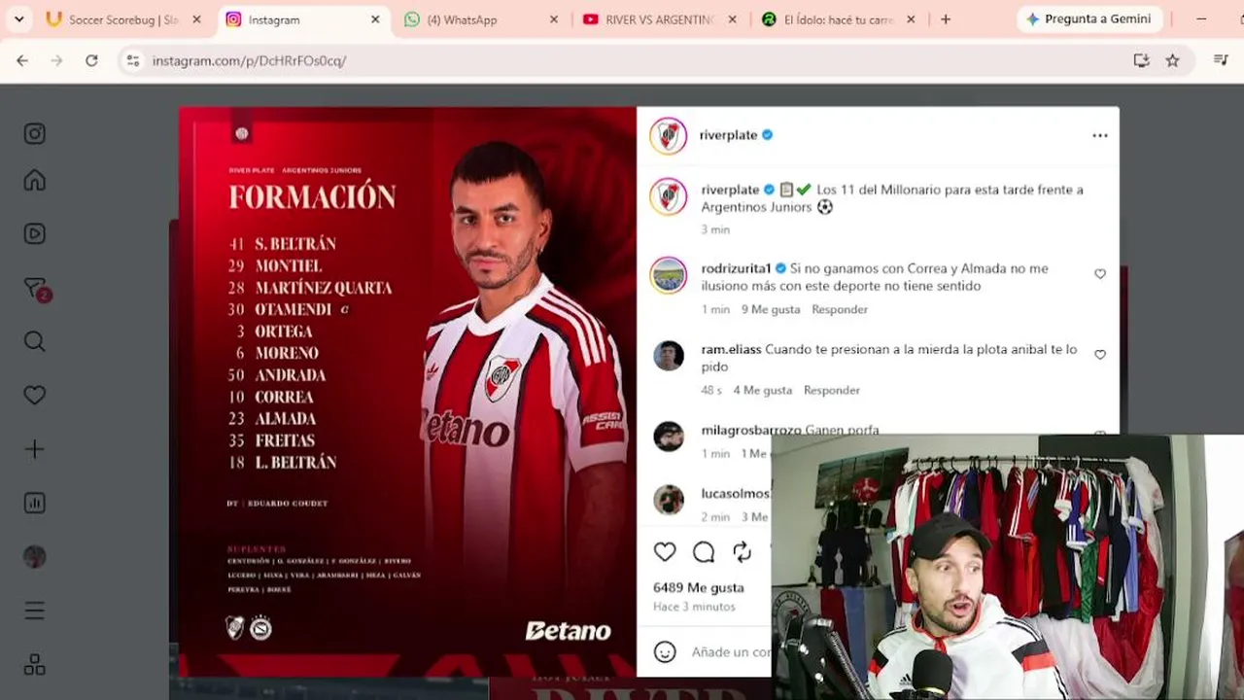Open milagrosbarrozo's username link
Image resolution: width=1244 pixels, height=700 pixels.
coord(751,430)
